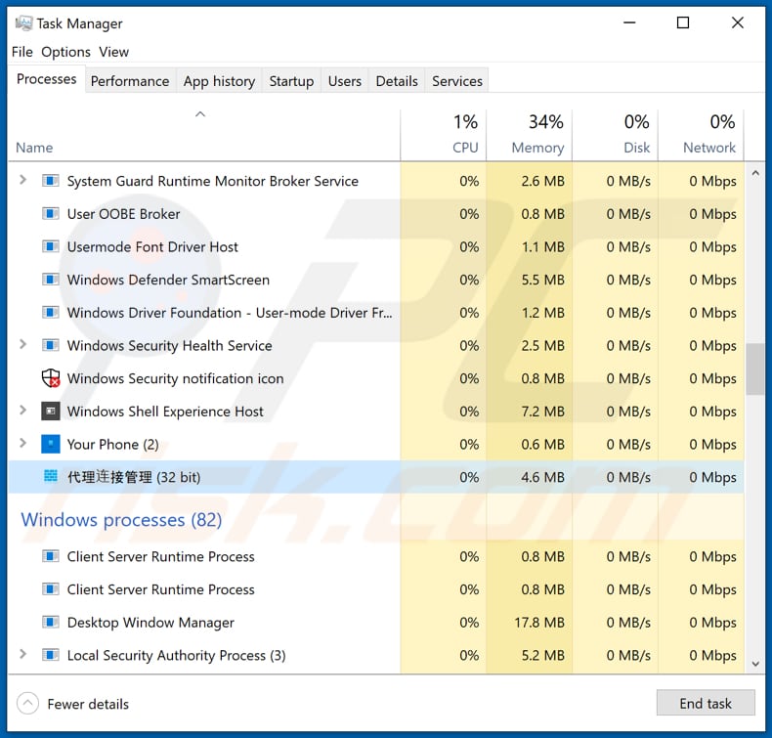Image resolution: width=772 pixels, height=738 pixels.
Task: Select the Desktop Window Manager row
Action: click(x=376, y=623)
